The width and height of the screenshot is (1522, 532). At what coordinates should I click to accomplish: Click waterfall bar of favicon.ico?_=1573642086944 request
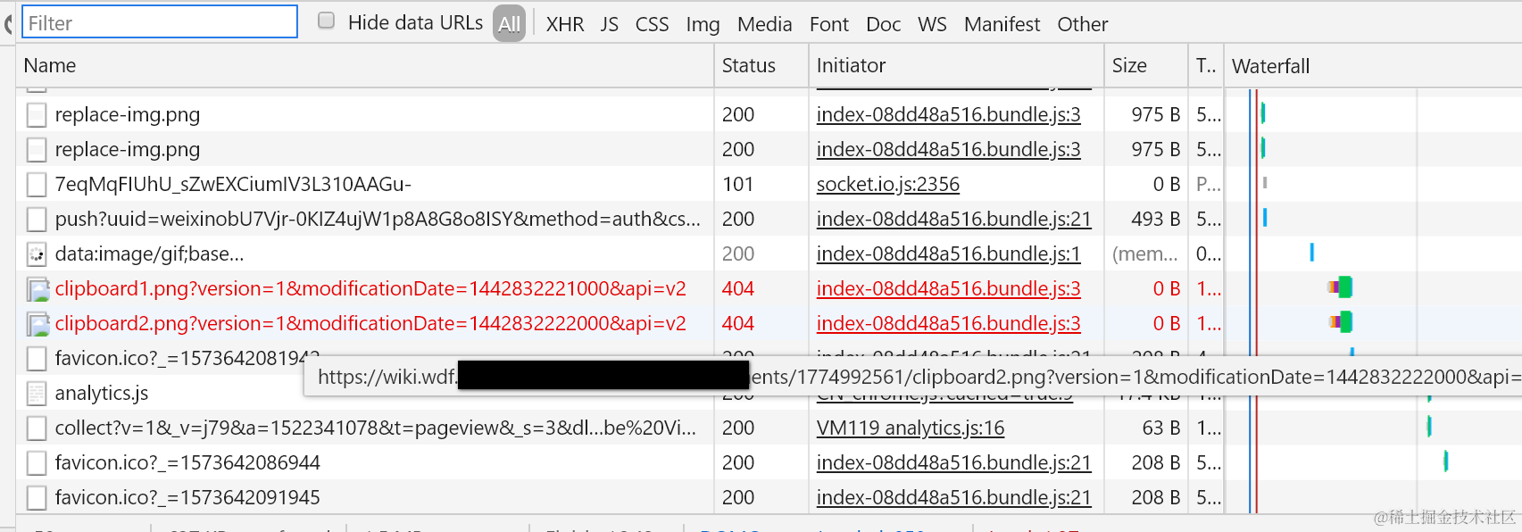click(x=1445, y=461)
